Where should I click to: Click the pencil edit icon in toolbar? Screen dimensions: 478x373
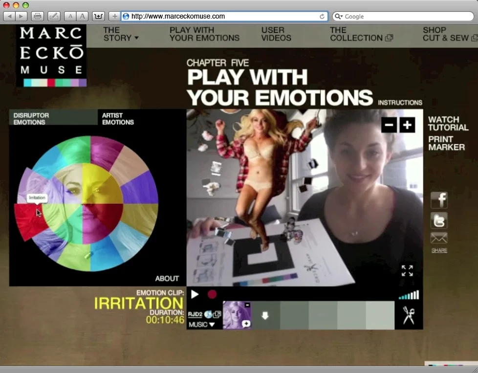coord(54,17)
